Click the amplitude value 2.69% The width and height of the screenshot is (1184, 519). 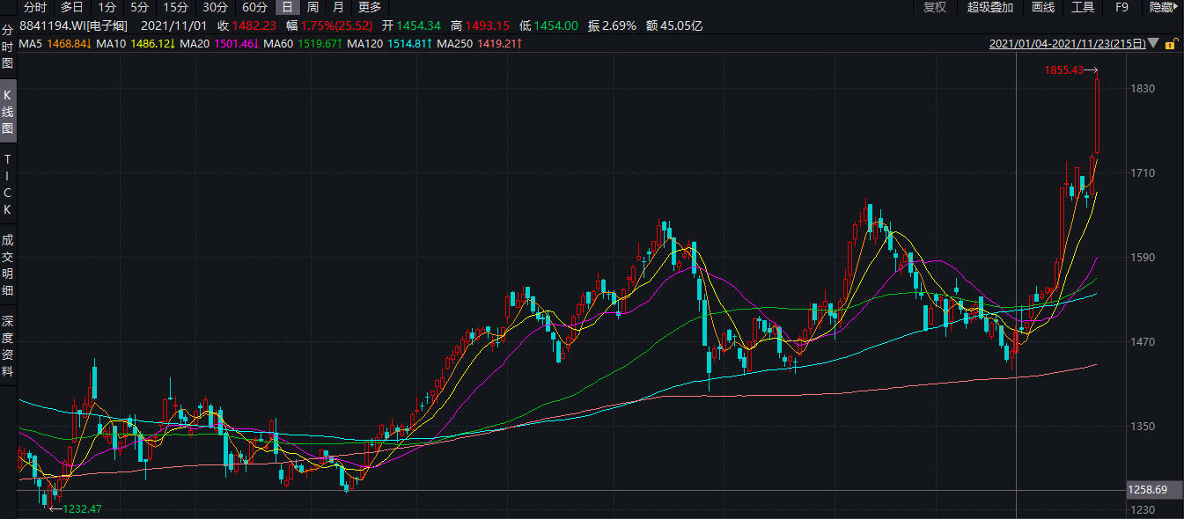(618, 26)
